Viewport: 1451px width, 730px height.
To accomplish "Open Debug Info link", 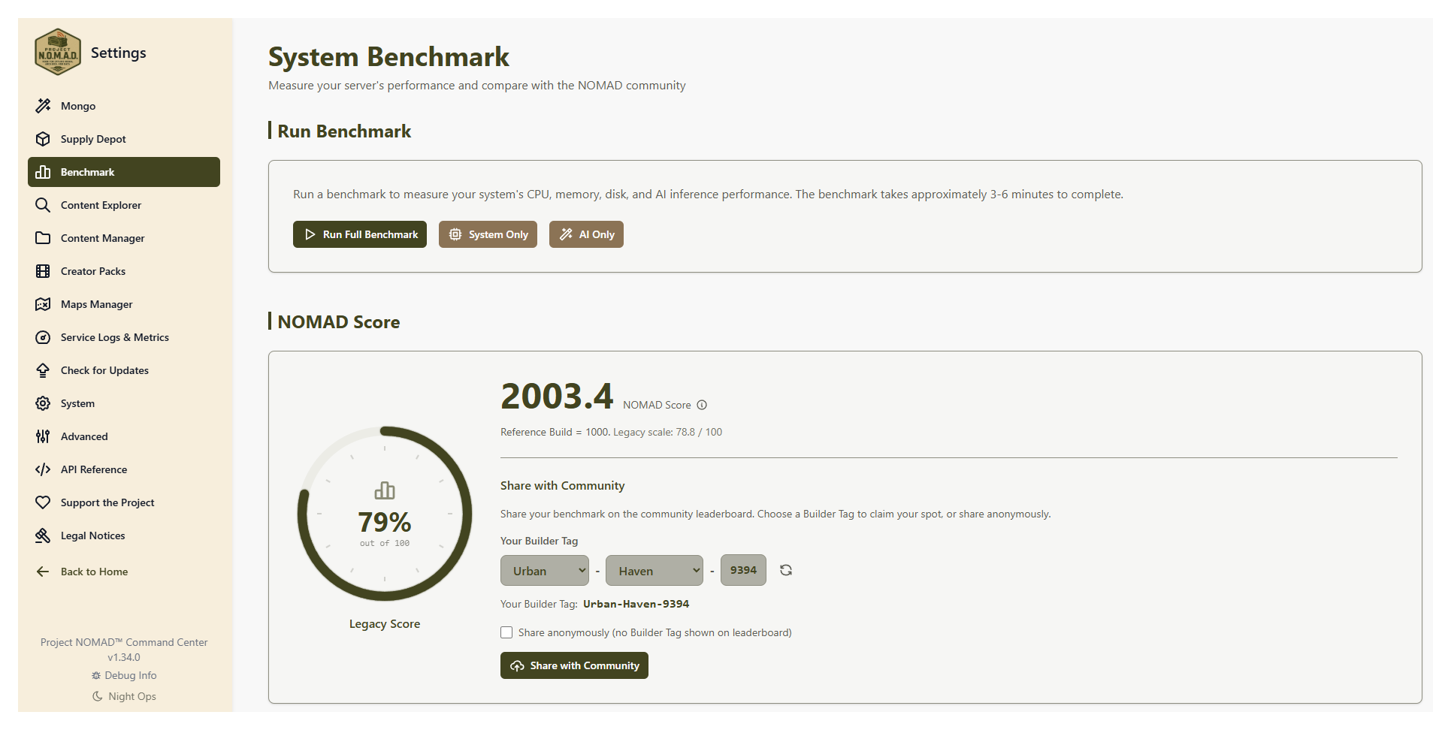I will (x=124, y=675).
